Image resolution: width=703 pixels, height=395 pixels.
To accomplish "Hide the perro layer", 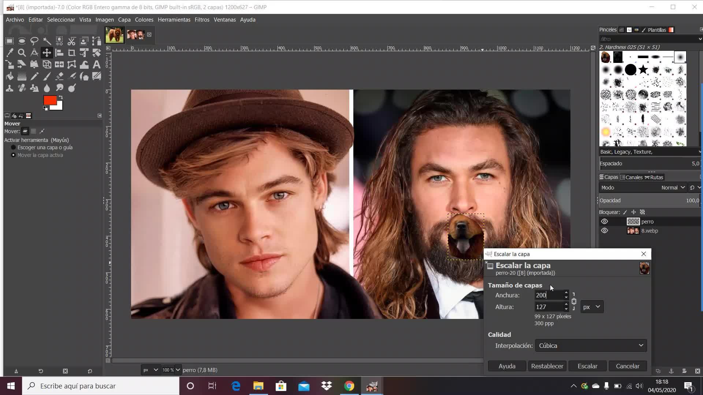I will click(x=605, y=222).
